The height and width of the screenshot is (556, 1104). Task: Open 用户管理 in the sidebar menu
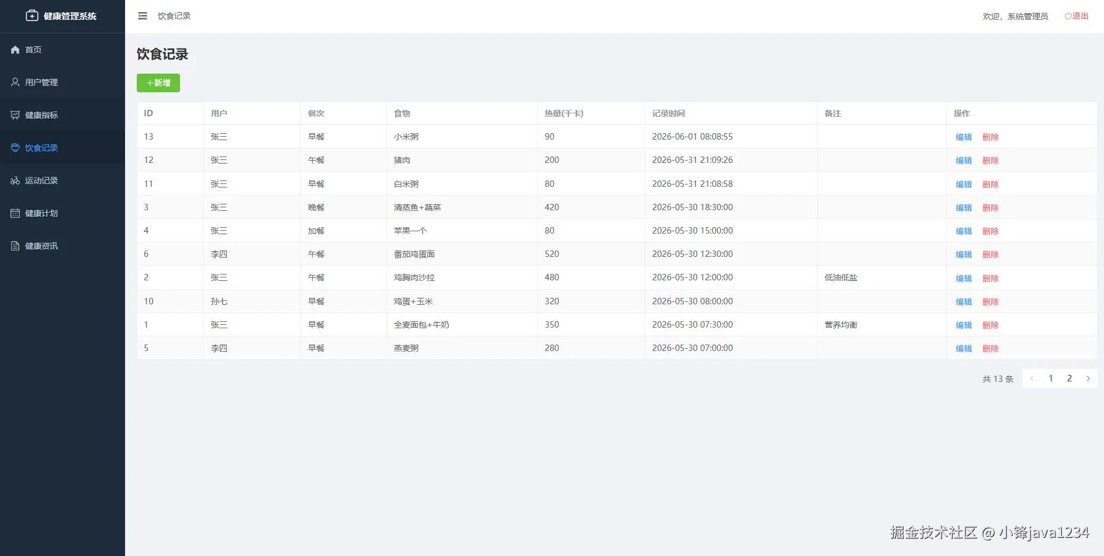click(63, 82)
